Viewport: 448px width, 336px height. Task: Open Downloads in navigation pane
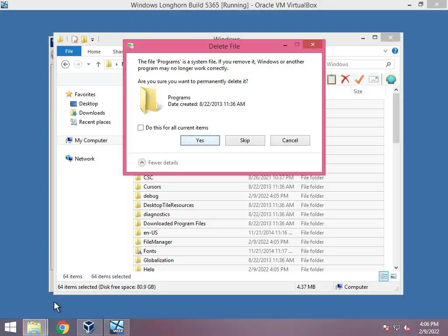pyautogui.click(x=92, y=112)
